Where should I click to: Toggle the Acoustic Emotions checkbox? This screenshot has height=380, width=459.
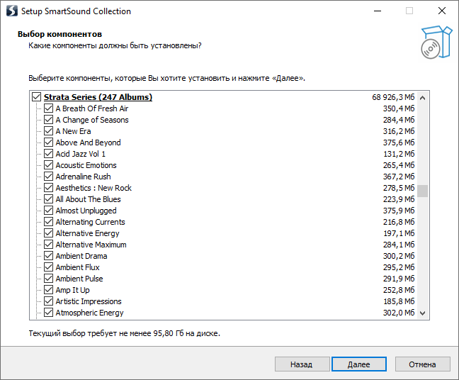[48, 165]
